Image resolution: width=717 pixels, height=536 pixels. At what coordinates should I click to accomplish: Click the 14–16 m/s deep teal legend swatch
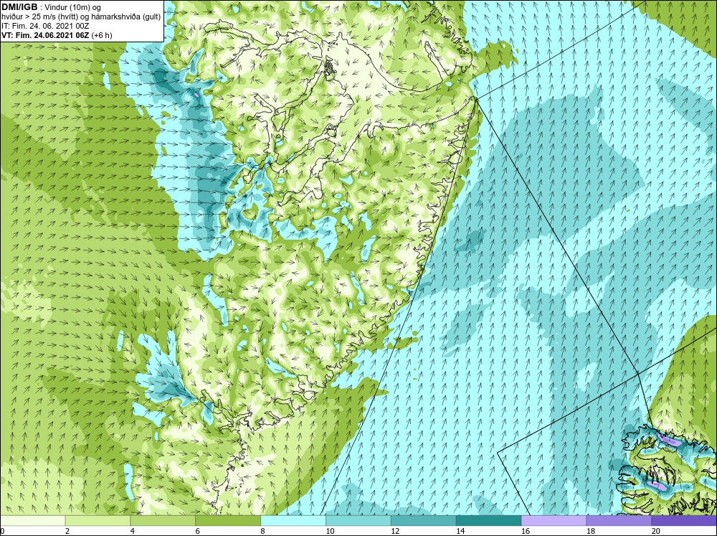[488, 520]
